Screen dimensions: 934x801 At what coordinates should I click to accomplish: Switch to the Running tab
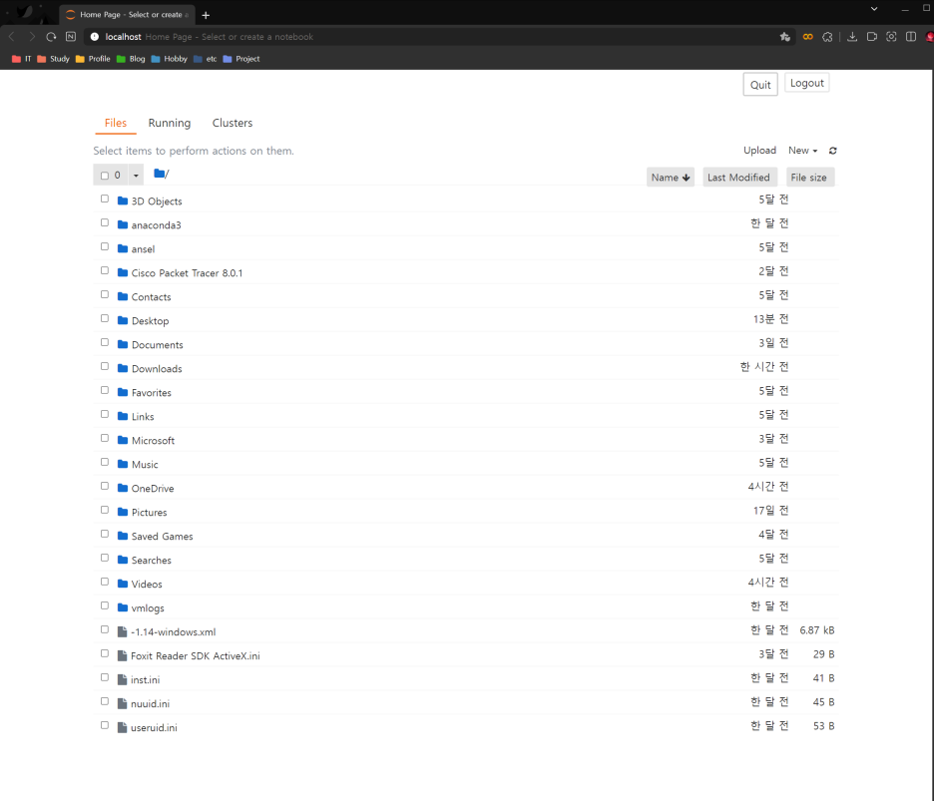coord(170,123)
